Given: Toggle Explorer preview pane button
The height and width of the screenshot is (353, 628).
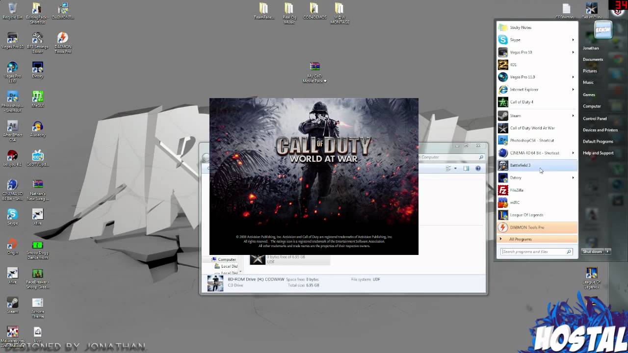Looking at the screenshot, I should coord(466,169).
